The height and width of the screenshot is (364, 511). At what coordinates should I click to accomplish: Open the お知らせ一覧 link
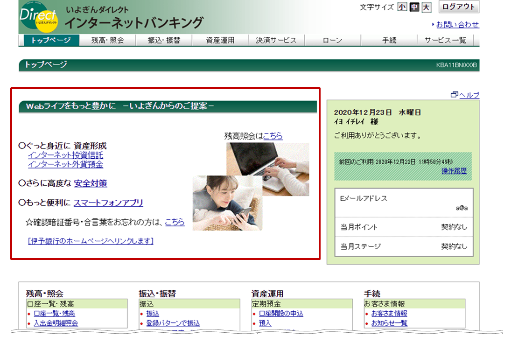click(x=390, y=323)
